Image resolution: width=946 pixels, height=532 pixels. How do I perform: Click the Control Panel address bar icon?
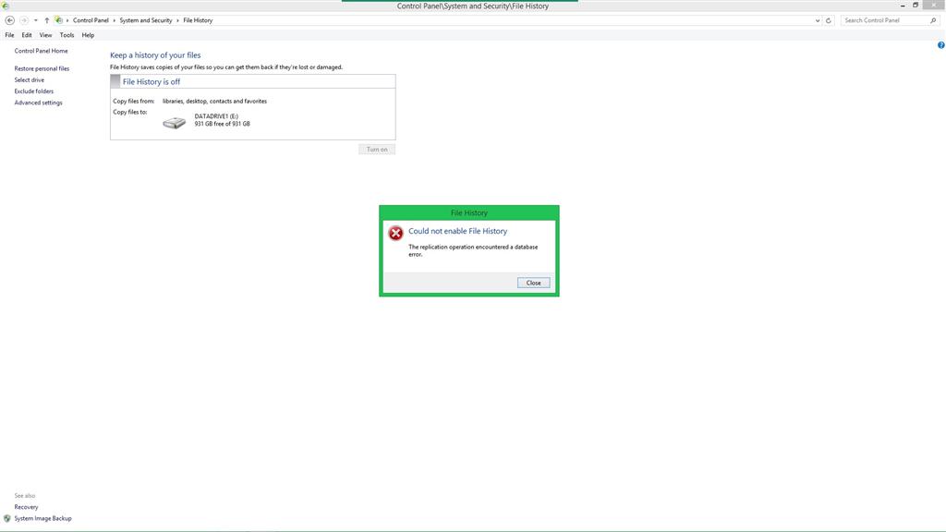tap(58, 20)
